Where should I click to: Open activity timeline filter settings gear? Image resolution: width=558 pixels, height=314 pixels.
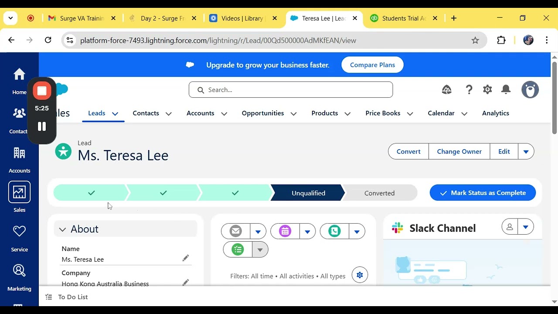360,275
